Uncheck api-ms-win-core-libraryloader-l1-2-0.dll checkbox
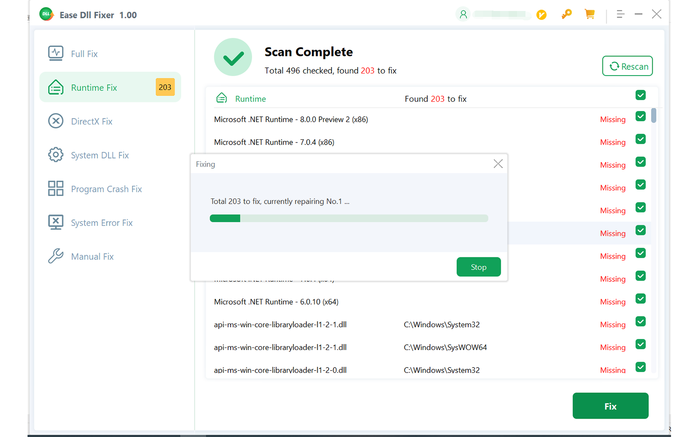 click(640, 367)
